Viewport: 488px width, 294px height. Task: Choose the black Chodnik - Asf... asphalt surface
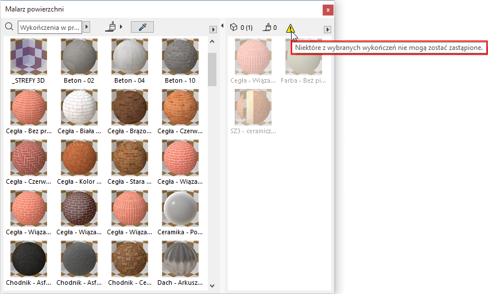(x=29, y=259)
